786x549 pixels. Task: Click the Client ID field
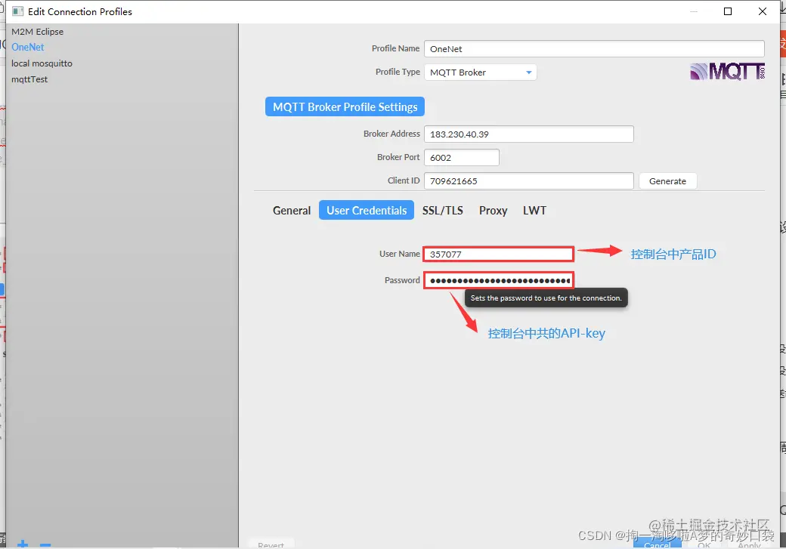(x=529, y=180)
